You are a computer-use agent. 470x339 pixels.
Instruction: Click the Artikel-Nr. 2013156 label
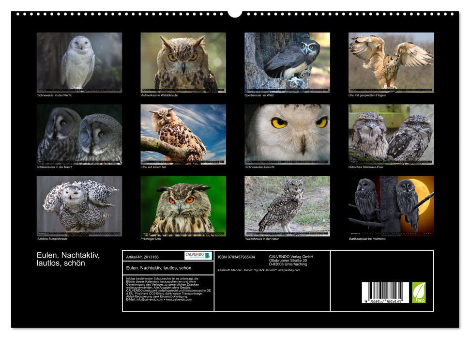click(142, 257)
